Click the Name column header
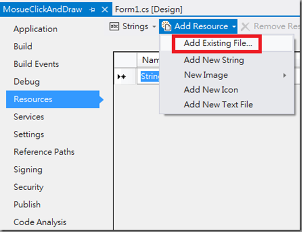 [148, 60]
